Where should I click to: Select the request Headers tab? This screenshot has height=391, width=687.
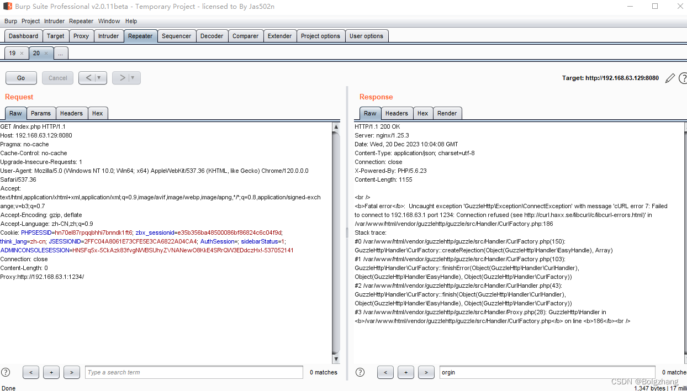pyautogui.click(x=71, y=113)
